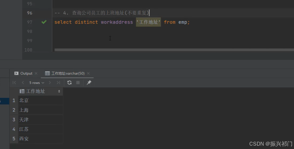The width and height of the screenshot is (294, 149).
Task: Go to next page of results
Action: click(50, 83)
